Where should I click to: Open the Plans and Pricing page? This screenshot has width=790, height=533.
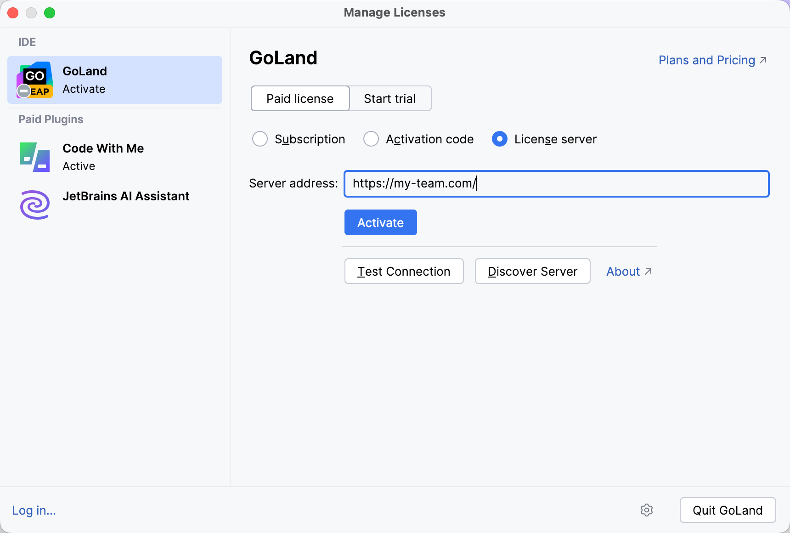[x=706, y=60]
